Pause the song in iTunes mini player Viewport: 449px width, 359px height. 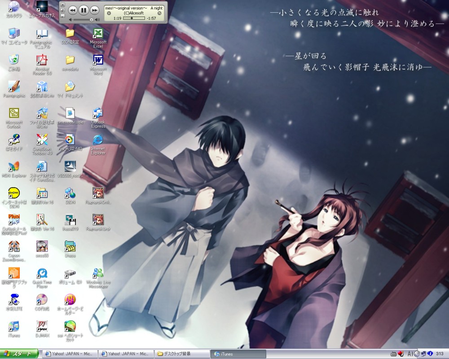84,11
